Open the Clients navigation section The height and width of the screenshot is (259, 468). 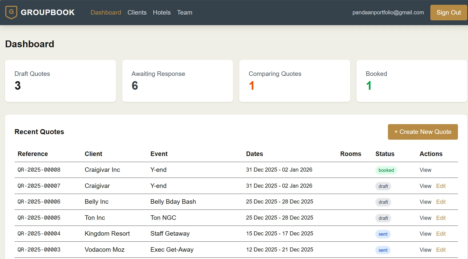click(137, 12)
